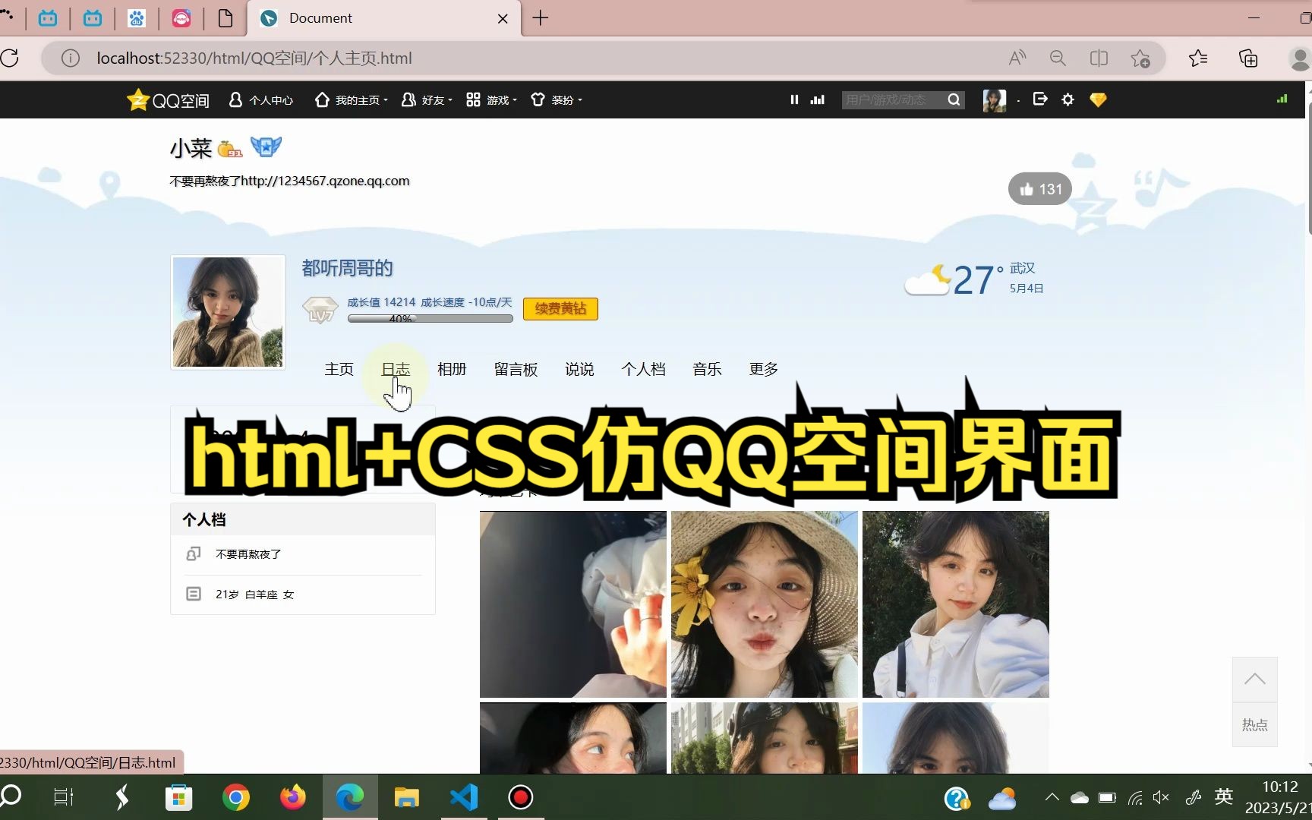The image size is (1312, 820).
Task: Click the 武汉 city weather label
Action: [x=1022, y=268]
